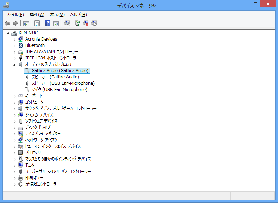Close the デバイス マネージャー window
Viewport: 278px width, 203px height.
click(268, 4)
